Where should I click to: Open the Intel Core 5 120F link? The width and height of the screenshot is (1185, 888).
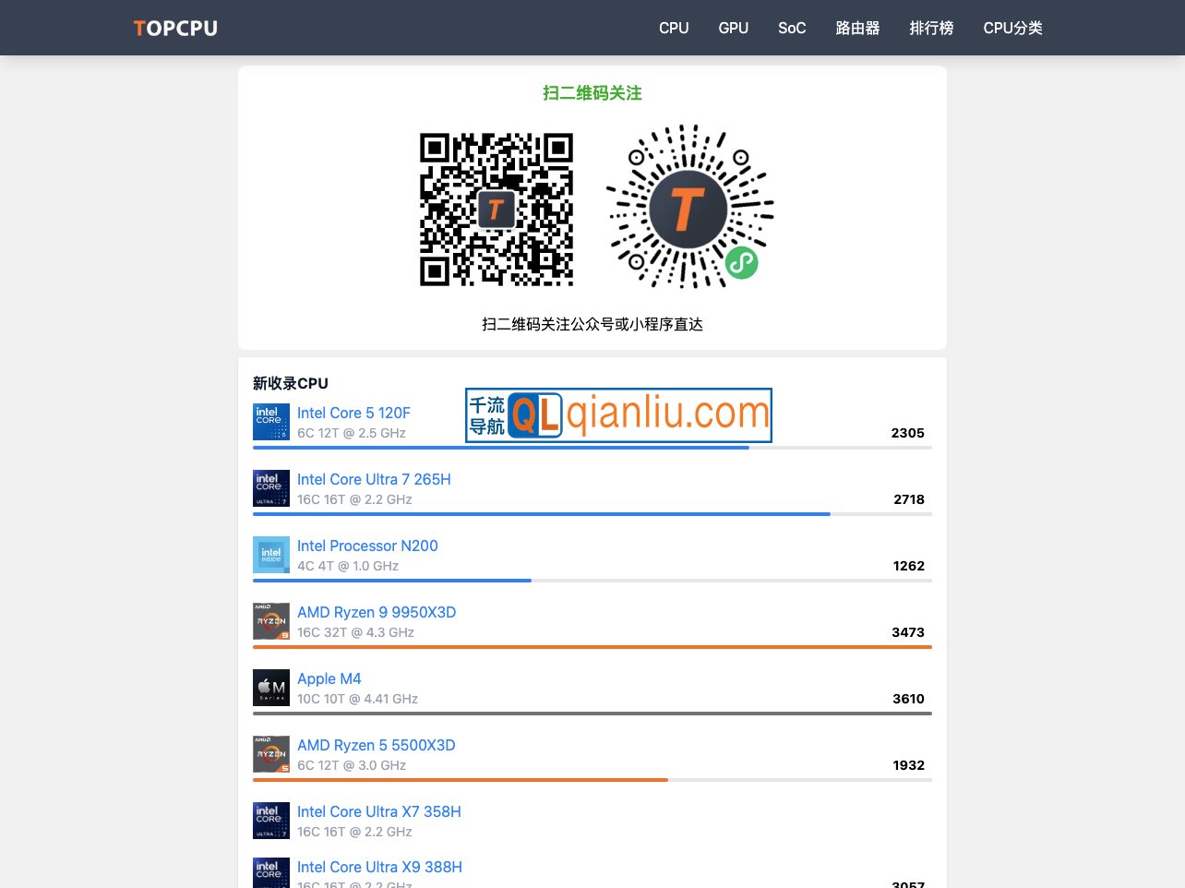point(353,413)
